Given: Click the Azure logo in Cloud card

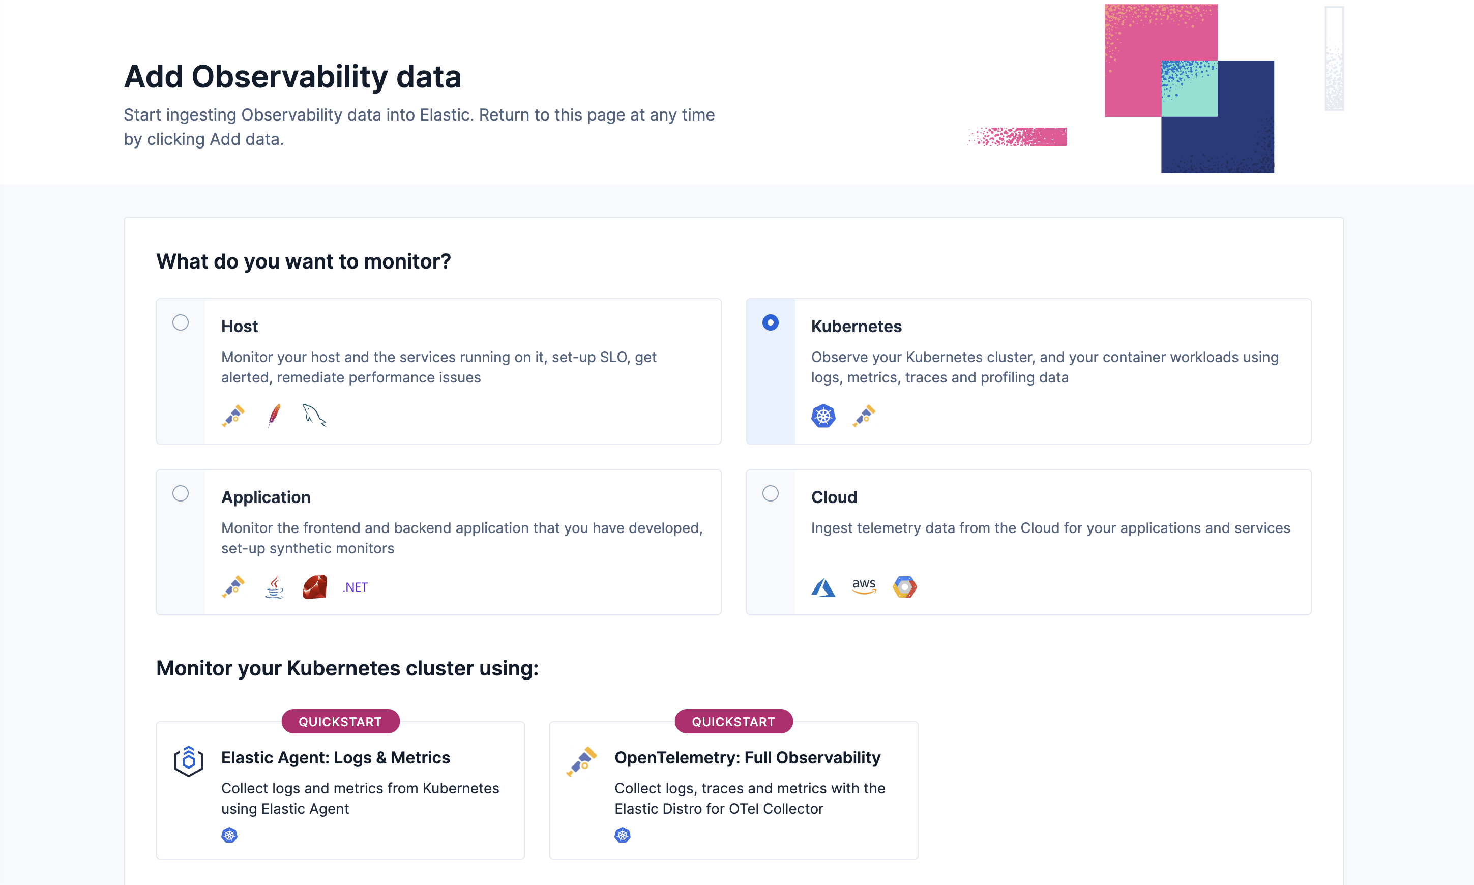Looking at the screenshot, I should coord(823,587).
